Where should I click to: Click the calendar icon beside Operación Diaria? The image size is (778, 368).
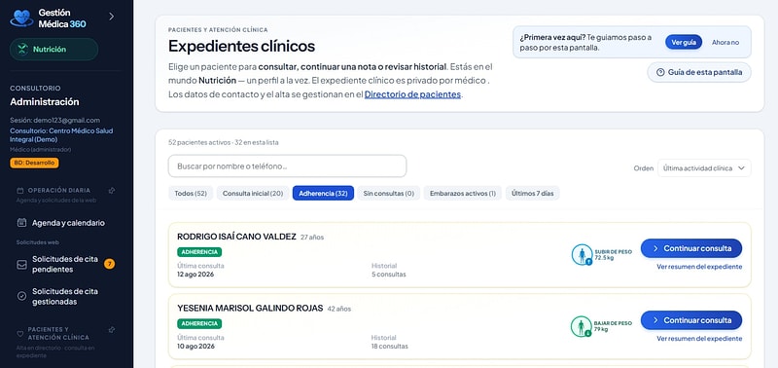[x=20, y=190]
